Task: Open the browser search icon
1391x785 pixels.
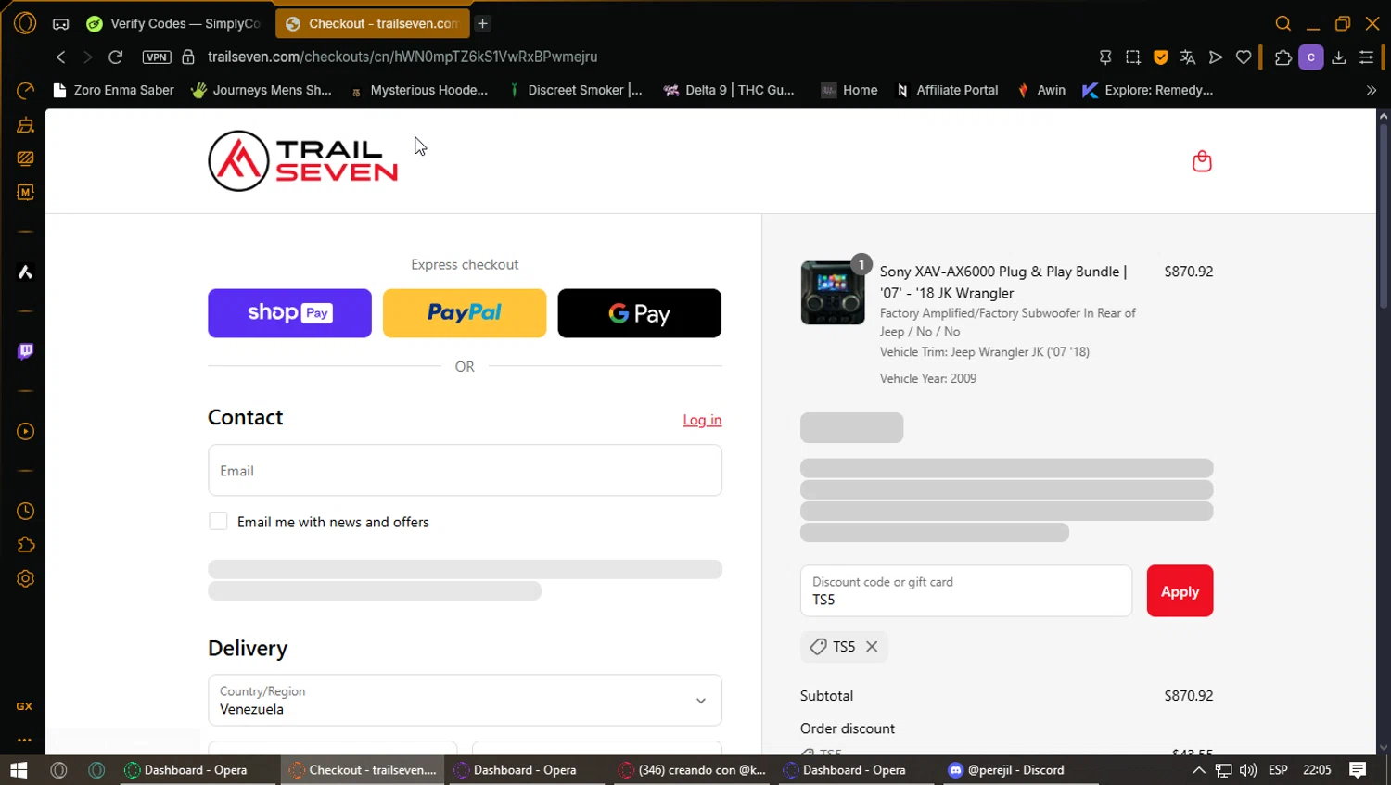Action: [x=1283, y=23]
